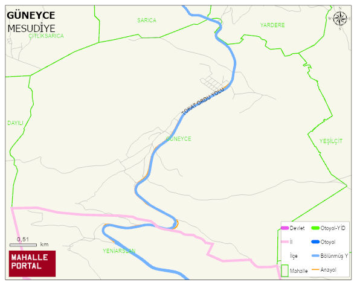
Task: Click the Devlet magenta legend swatch
Action: 285,228
